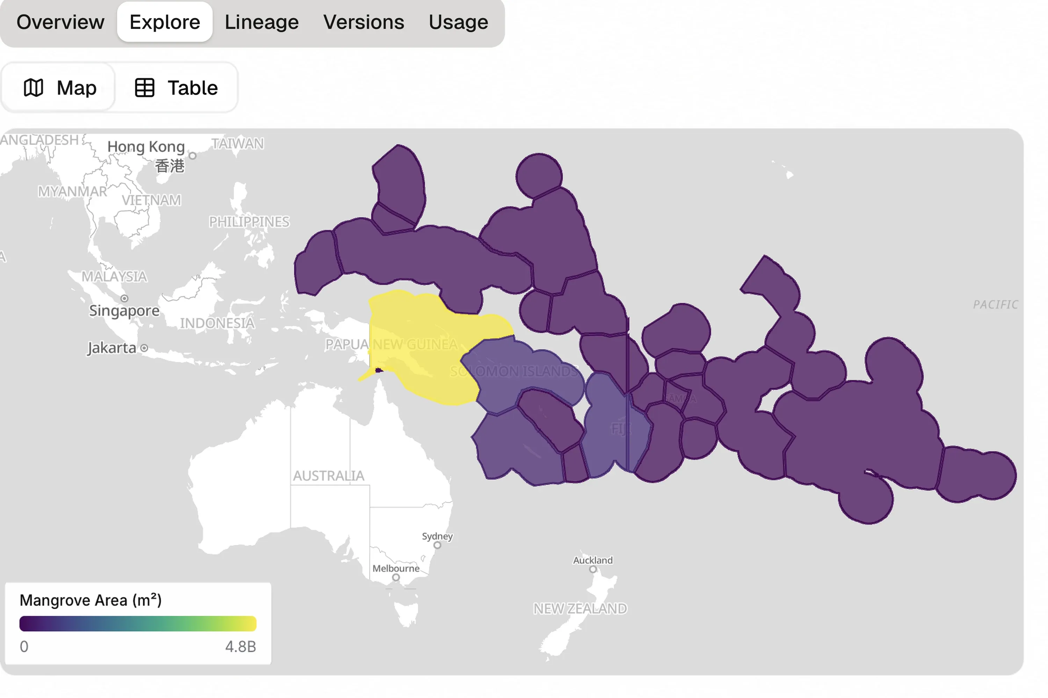Screen dimensions: 1048x698
Task: Click the Singapore city marker
Action: pyautogui.click(x=125, y=298)
